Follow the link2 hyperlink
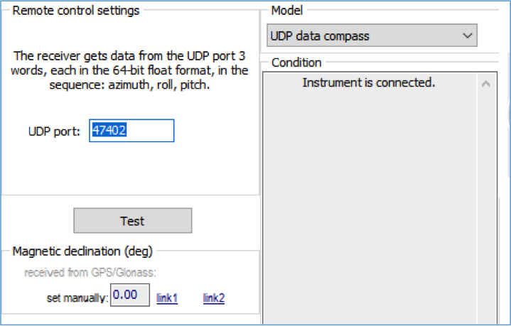This screenshot has height=326, width=511. pyautogui.click(x=214, y=298)
